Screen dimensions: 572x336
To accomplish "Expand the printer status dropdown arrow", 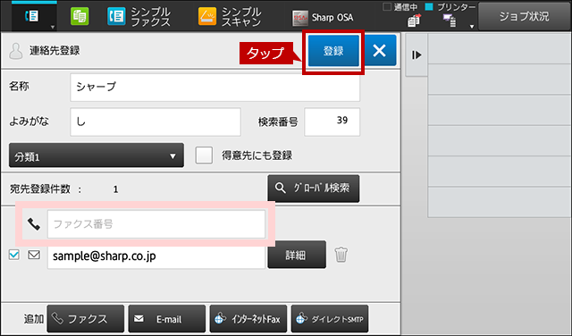I will coord(472,27).
